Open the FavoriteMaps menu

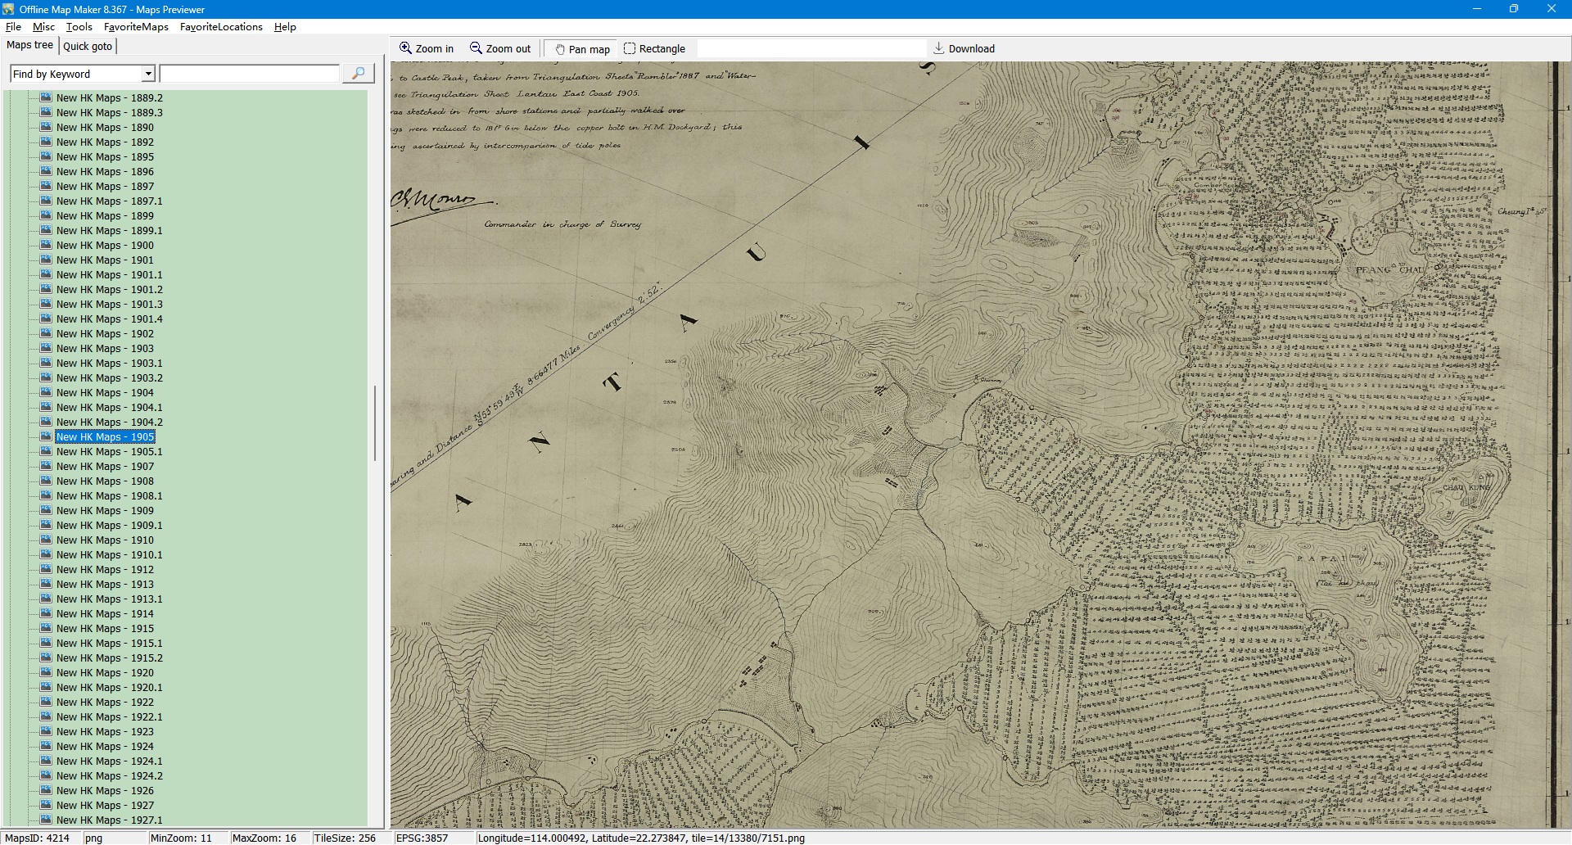tap(136, 27)
